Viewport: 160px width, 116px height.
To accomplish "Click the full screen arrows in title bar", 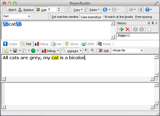I will coord(157,3).
